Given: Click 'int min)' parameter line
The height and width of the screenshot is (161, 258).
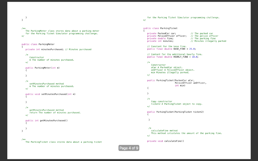Looking at the screenshot, I should [x=180, y=86].
